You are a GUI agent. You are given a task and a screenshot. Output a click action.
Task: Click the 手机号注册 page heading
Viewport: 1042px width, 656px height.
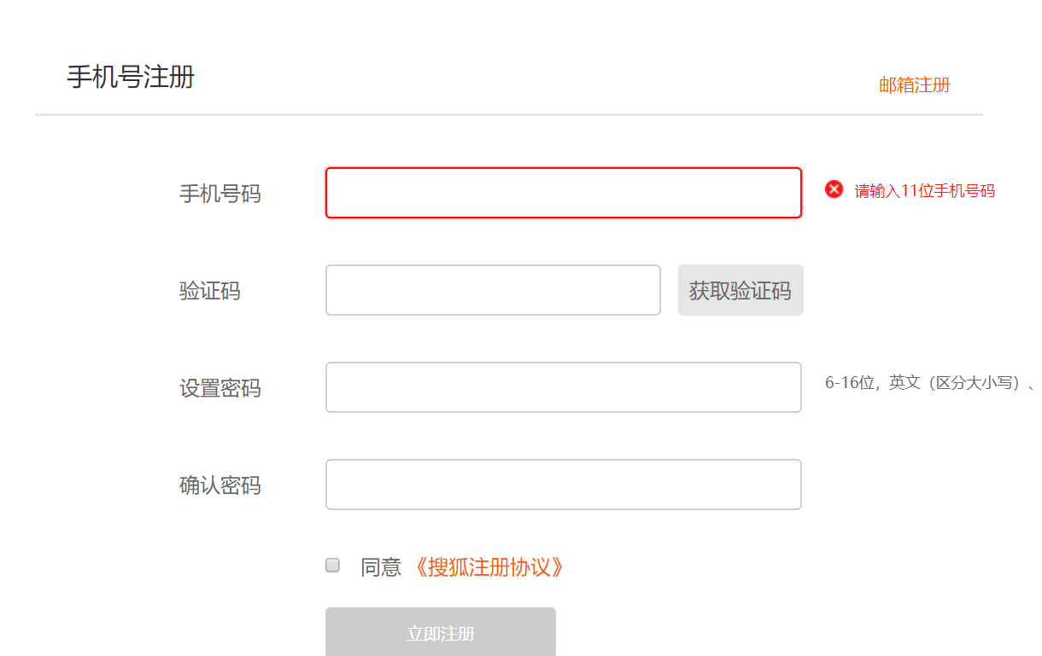[132, 77]
